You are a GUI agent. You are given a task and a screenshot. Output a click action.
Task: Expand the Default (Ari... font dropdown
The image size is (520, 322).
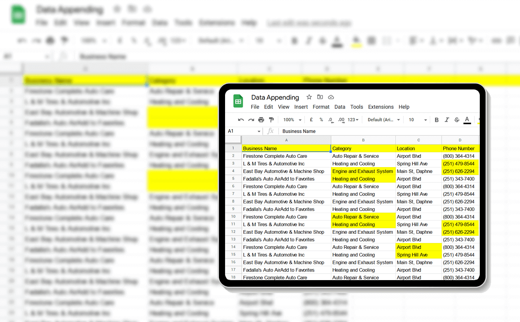[x=384, y=120]
